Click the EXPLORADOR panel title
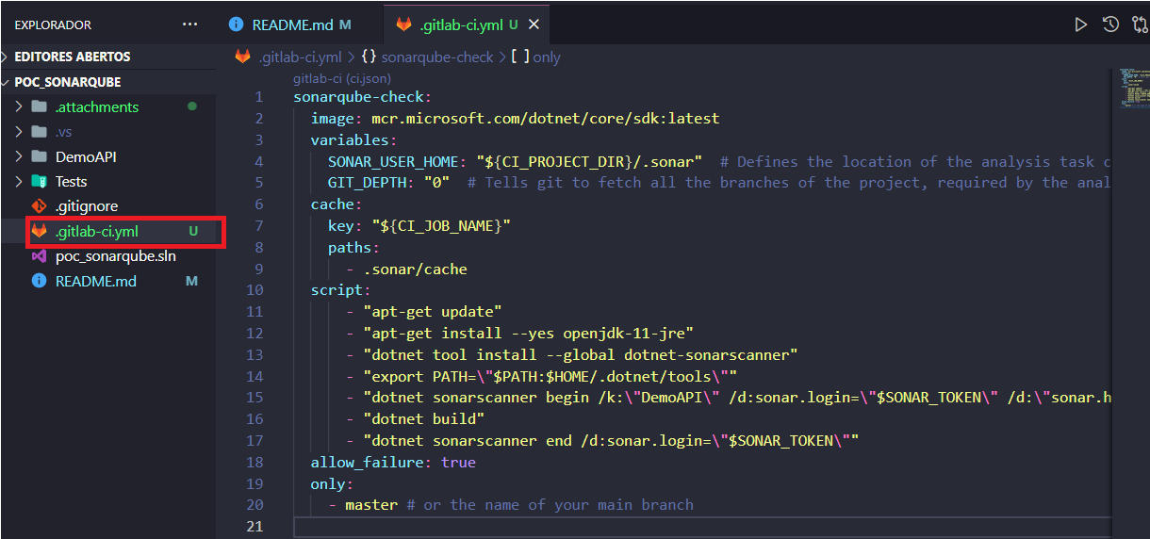The height and width of the screenshot is (539, 1150). pos(53,24)
